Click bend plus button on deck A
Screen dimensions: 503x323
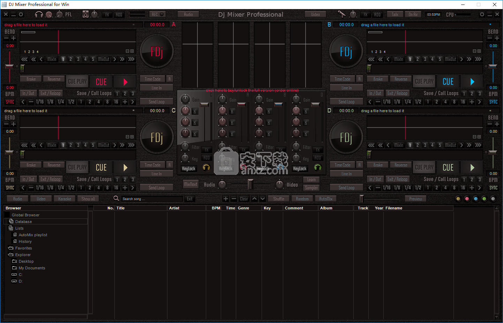[14, 38]
